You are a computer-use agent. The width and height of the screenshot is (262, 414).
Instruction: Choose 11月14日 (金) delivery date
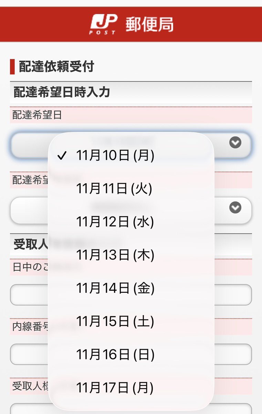pos(115,288)
